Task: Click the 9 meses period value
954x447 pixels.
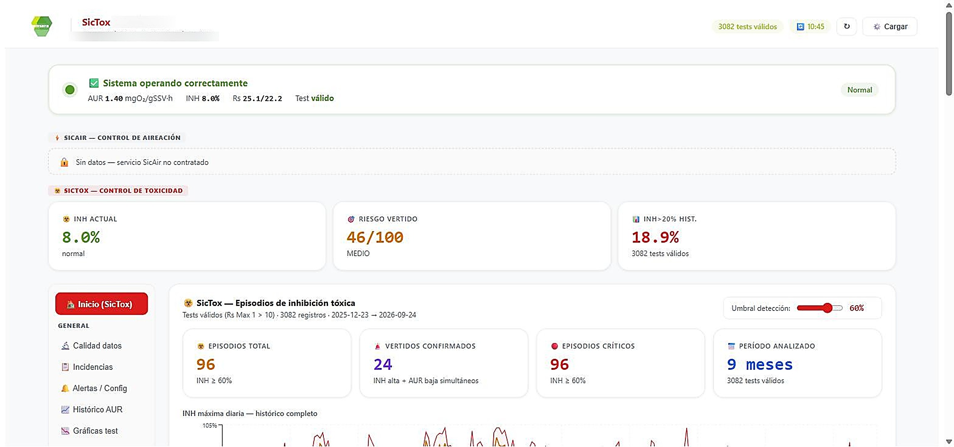Action: (760, 365)
